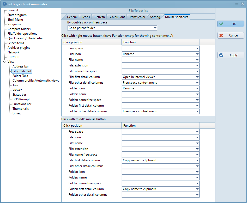Select Start program in settings tree
The width and height of the screenshot is (247, 203).
coord(17,15)
